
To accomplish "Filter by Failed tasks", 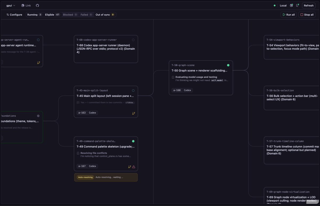I will point(87,15).
